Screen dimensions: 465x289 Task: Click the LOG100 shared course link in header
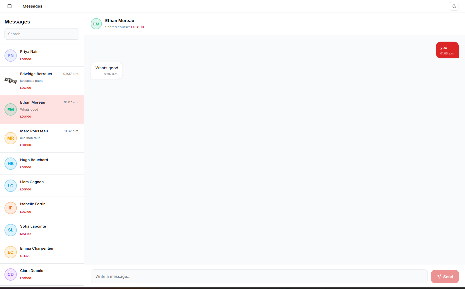coord(137,27)
